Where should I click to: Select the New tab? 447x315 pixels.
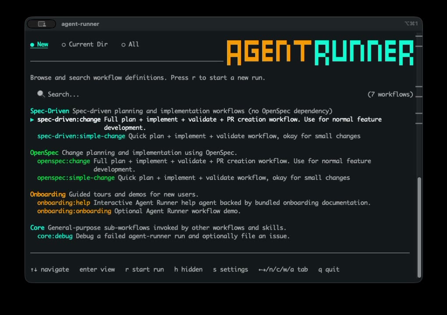tap(39, 44)
